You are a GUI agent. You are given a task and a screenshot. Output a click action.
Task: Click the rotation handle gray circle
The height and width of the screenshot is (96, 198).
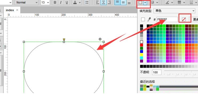click(x=100, y=39)
